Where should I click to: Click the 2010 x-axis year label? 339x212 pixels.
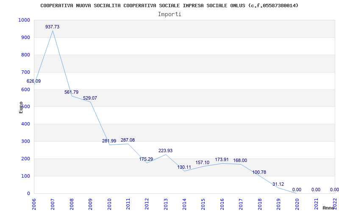[x=109, y=204]
